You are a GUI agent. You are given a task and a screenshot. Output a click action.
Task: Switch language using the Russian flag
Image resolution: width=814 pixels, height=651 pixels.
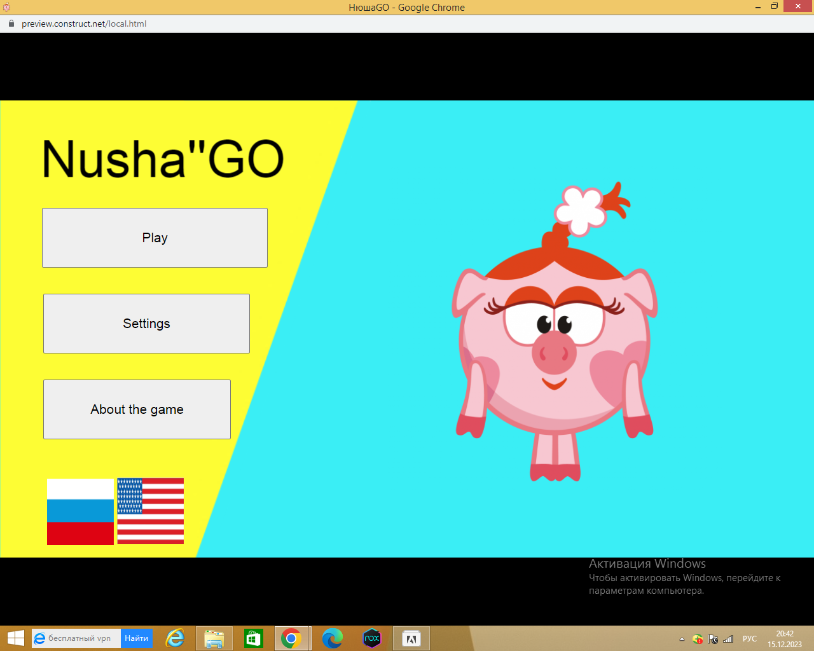80,512
